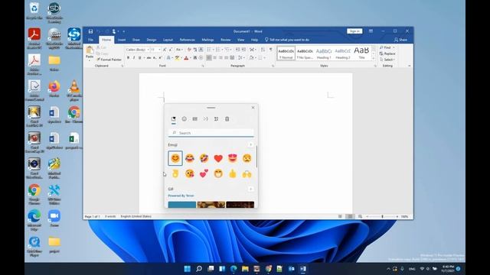Open Microsoft Edge from the taskbar

(x=234, y=269)
